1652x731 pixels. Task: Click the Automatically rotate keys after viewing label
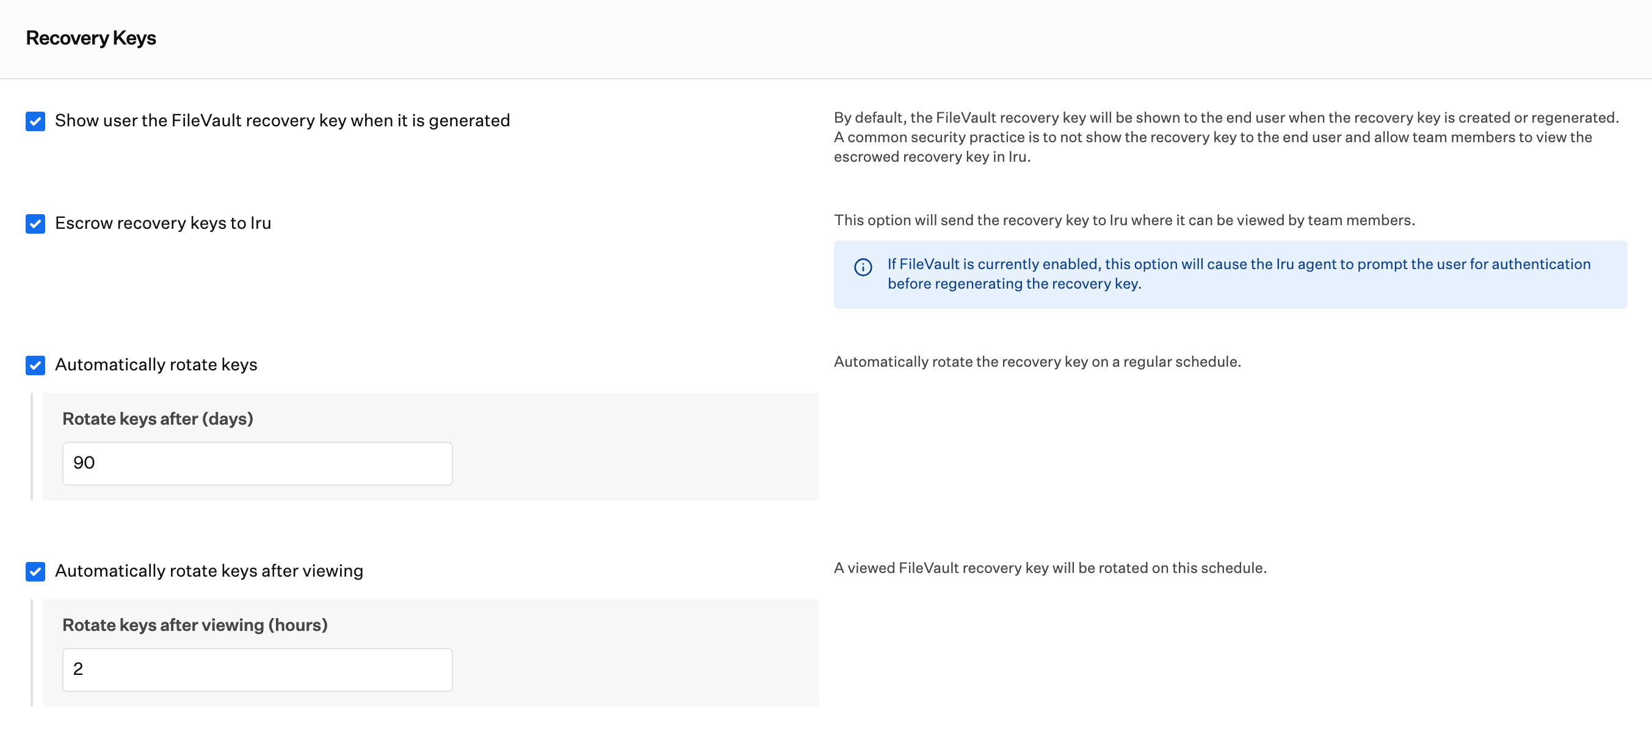point(209,571)
